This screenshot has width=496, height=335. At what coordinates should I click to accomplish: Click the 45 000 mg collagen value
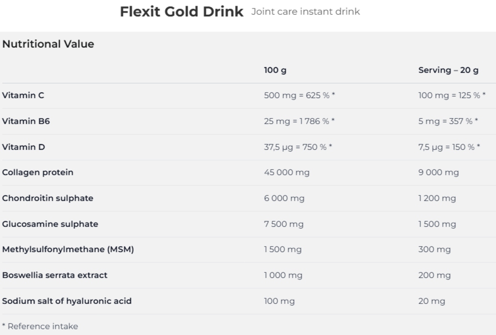[x=287, y=172]
